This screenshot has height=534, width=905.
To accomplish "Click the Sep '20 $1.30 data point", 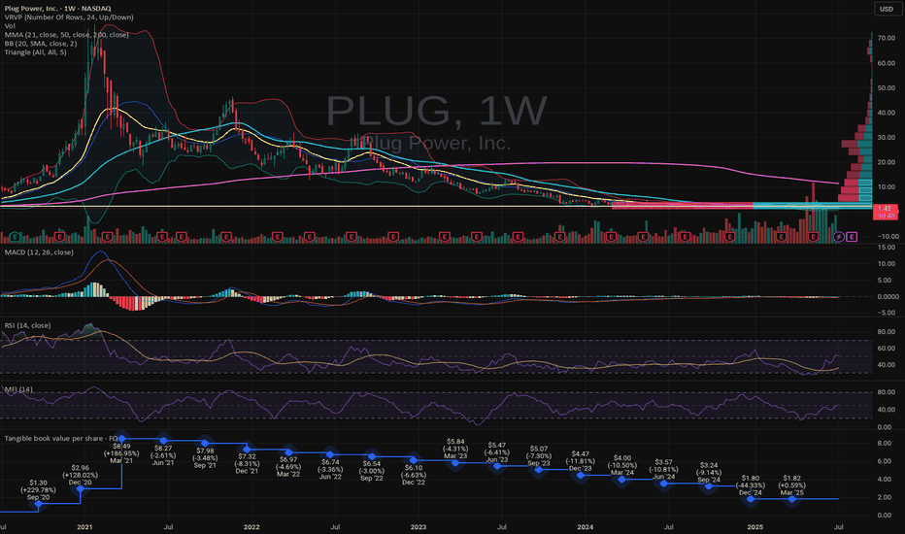I will pyautogui.click(x=39, y=504).
